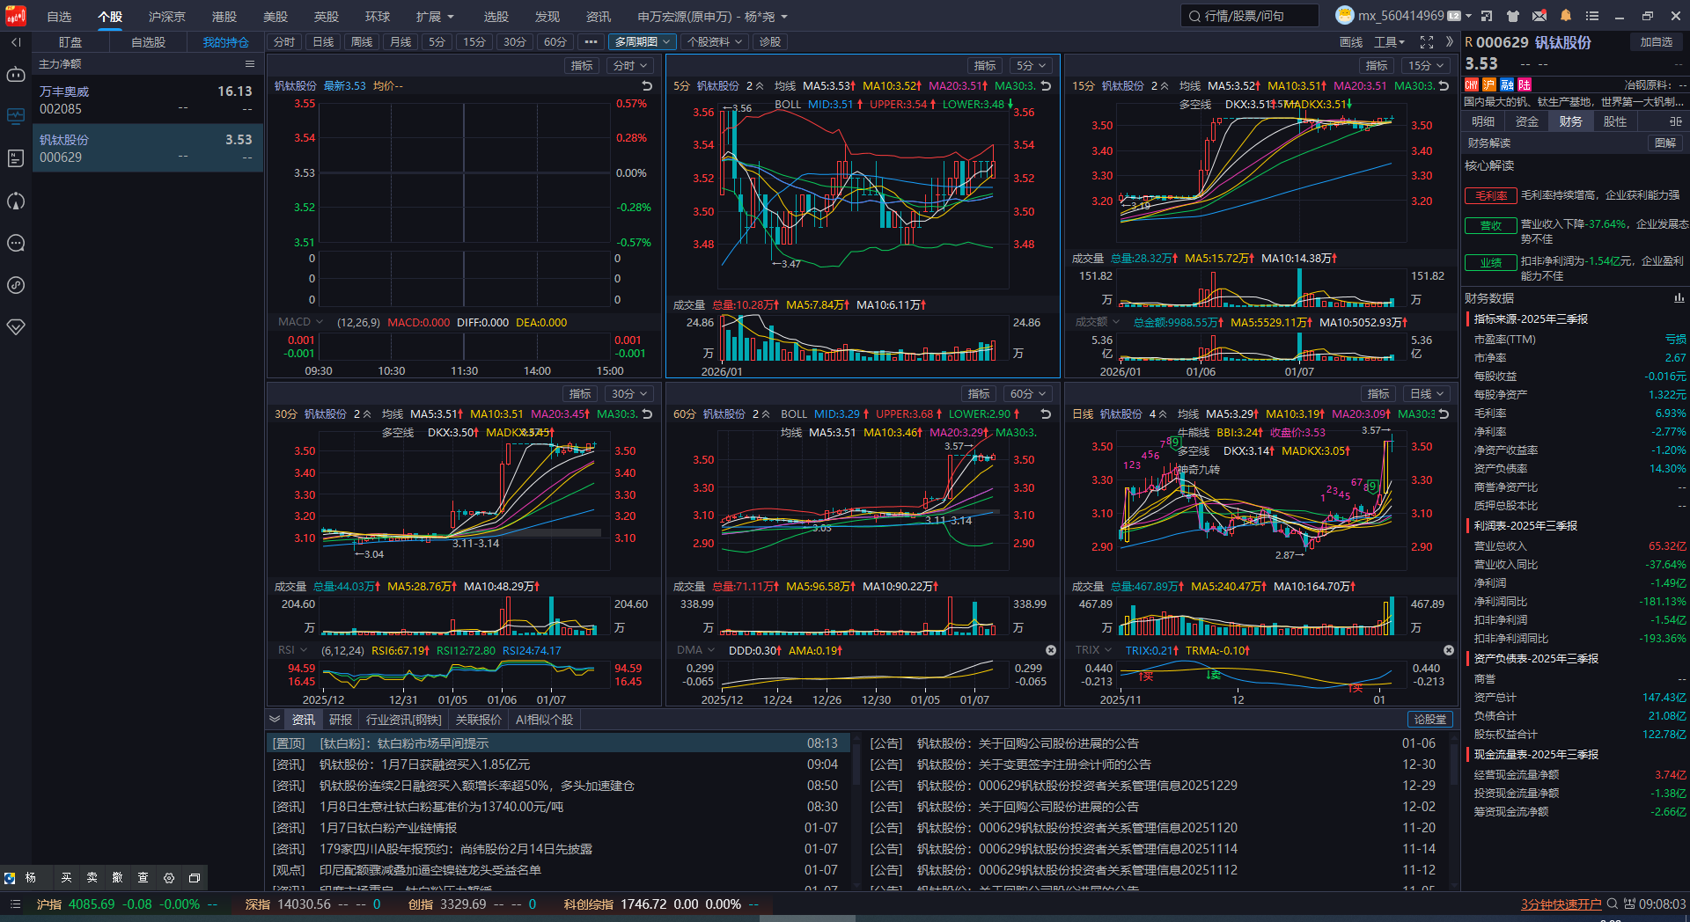Screen dimensions: 1690x922
Task: Click the 画线 drawing button
Action: [1351, 42]
